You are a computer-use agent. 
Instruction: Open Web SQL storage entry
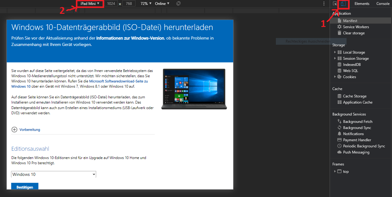click(x=350, y=71)
